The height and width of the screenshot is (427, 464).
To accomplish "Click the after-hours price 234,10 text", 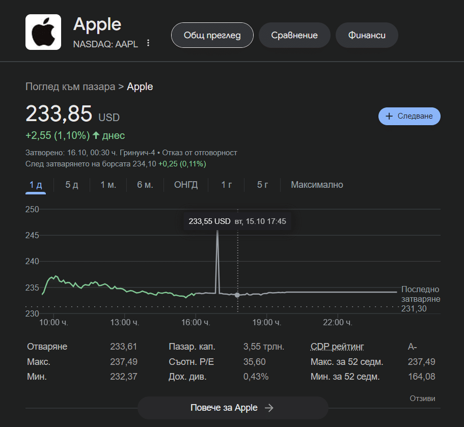I will point(144,164).
